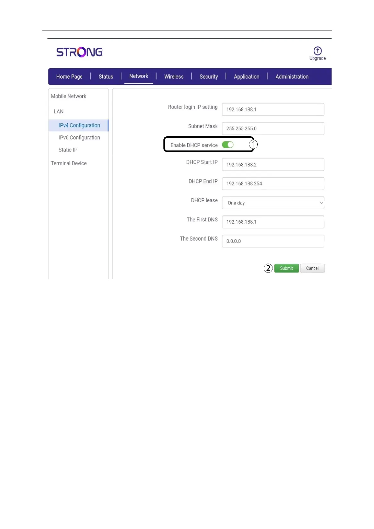Click Terminal Device in the sidebar
This screenshot has width=374, height=529.
(69, 163)
